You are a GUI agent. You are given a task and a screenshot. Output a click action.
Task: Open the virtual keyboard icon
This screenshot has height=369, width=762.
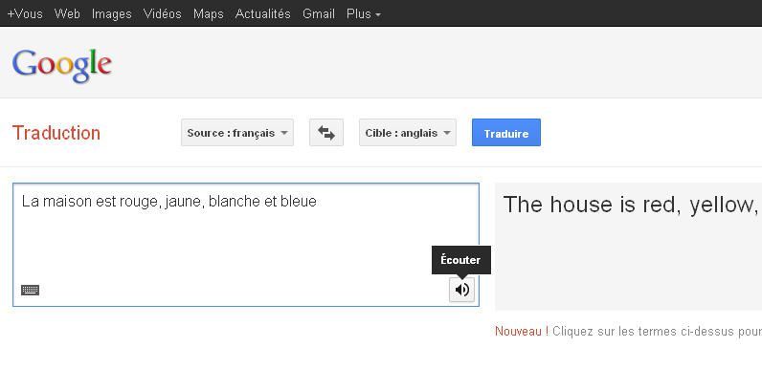pos(30,291)
